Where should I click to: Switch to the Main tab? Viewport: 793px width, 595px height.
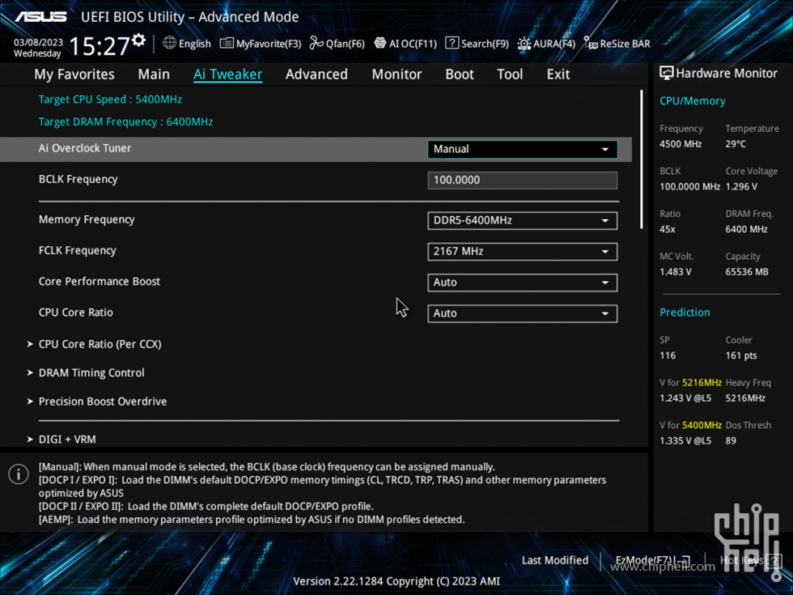click(x=154, y=74)
